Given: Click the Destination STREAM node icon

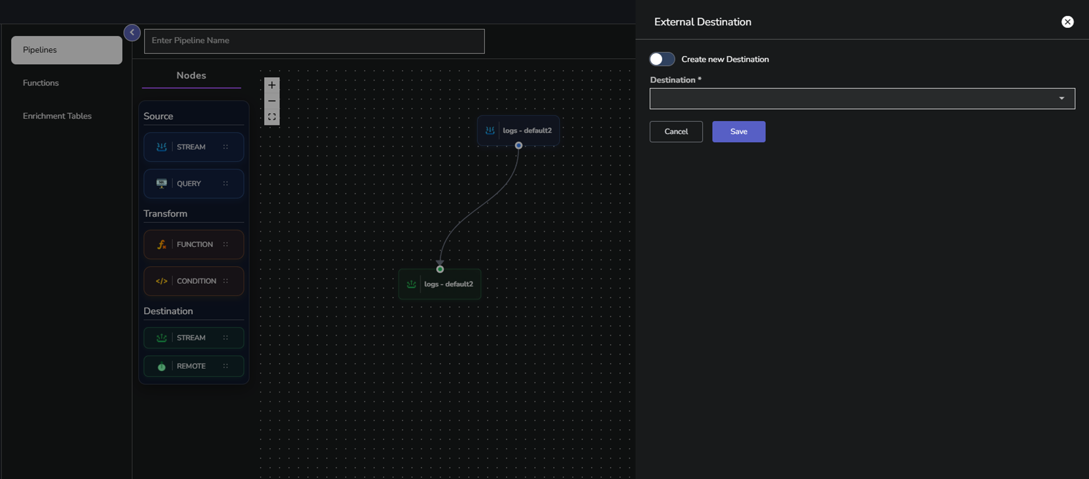Looking at the screenshot, I should pos(162,338).
